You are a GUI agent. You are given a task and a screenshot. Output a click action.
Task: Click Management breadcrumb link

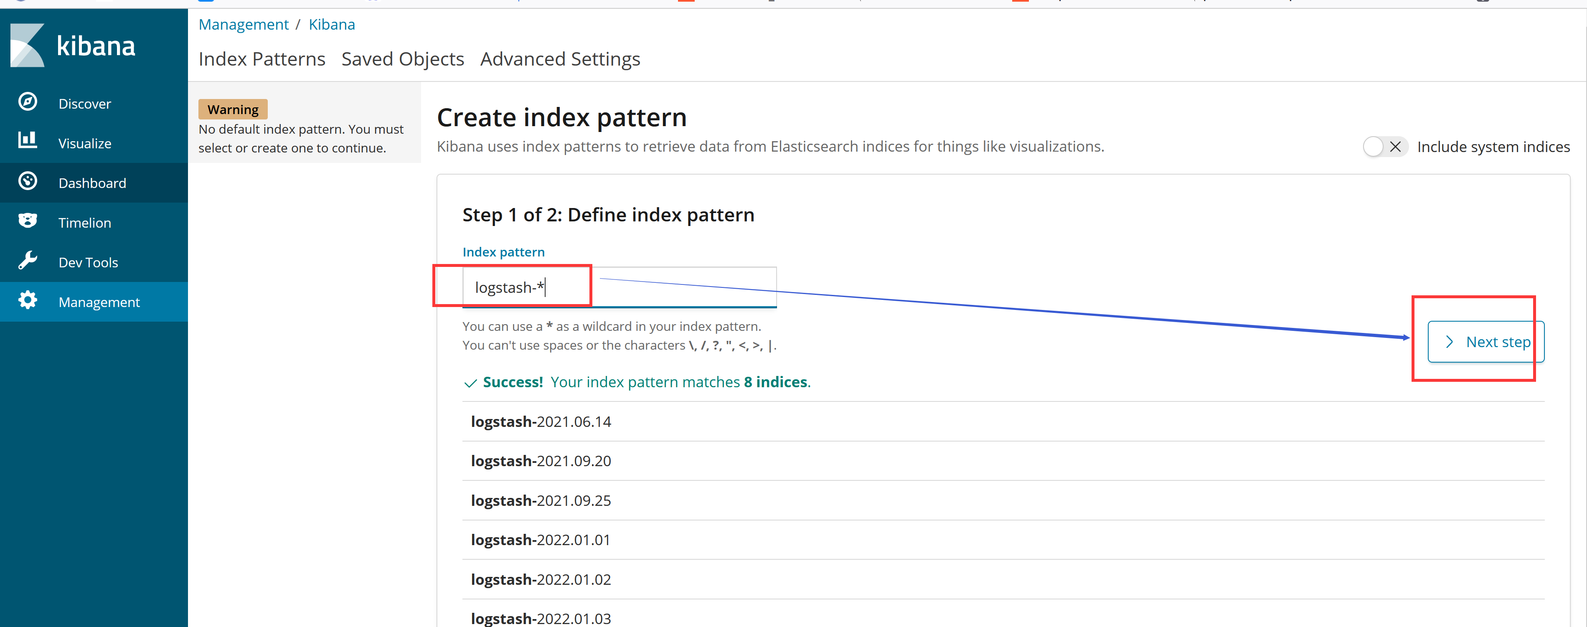click(x=244, y=25)
